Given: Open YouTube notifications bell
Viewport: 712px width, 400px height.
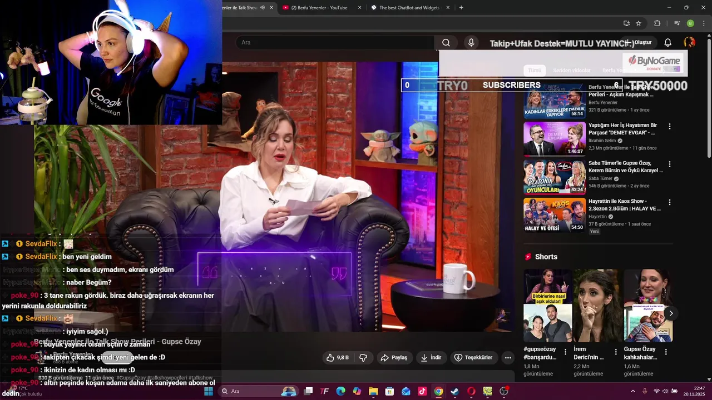Looking at the screenshot, I should (668, 42).
